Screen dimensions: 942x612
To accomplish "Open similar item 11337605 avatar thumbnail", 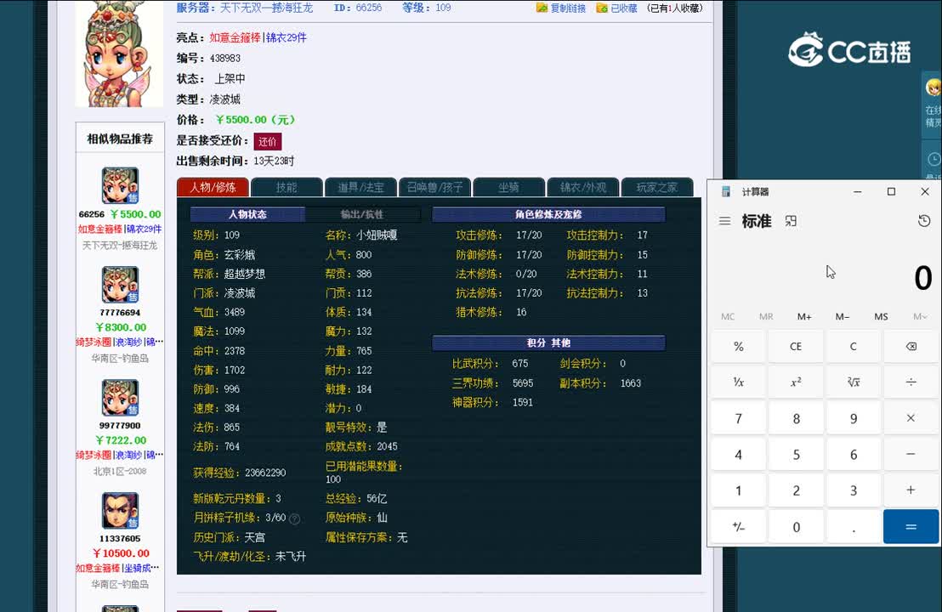I will click(x=120, y=511).
